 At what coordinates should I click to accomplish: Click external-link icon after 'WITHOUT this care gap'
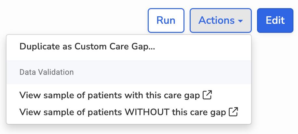click(233, 112)
